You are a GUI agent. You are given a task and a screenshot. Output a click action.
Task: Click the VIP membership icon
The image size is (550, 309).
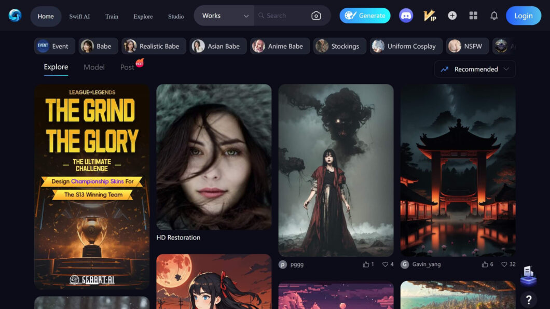tap(429, 16)
